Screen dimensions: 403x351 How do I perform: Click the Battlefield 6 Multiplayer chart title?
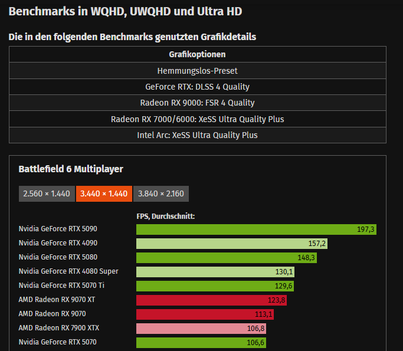[71, 169]
